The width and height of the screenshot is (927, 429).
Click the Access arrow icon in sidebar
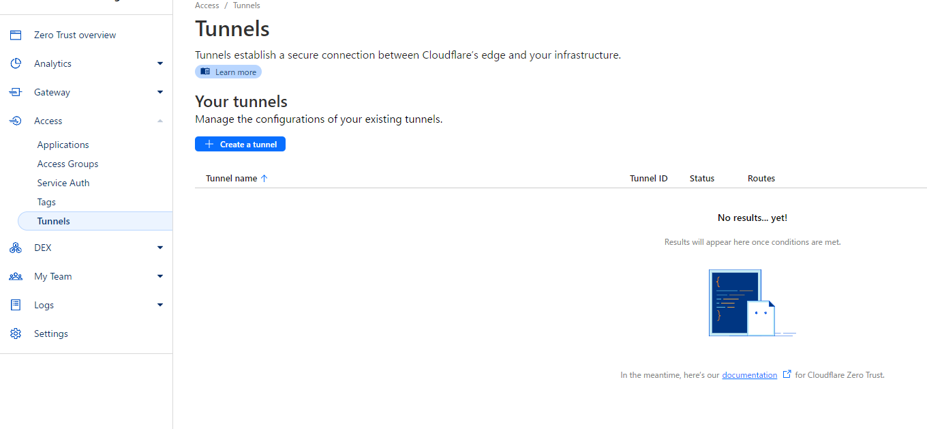(x=16, y=121)
